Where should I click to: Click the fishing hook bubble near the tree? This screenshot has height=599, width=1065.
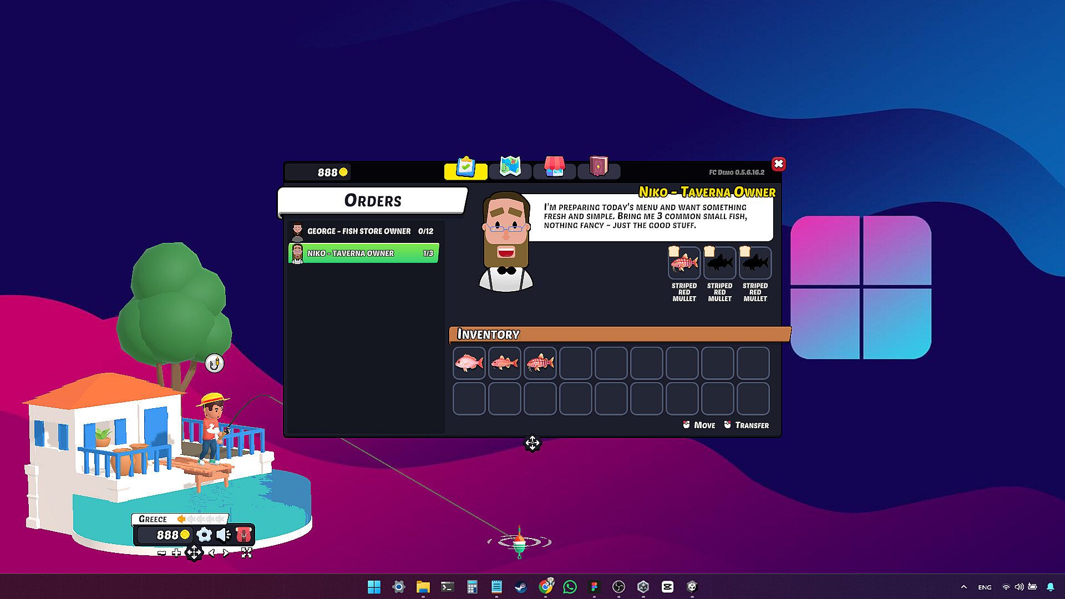click(215, 364)
